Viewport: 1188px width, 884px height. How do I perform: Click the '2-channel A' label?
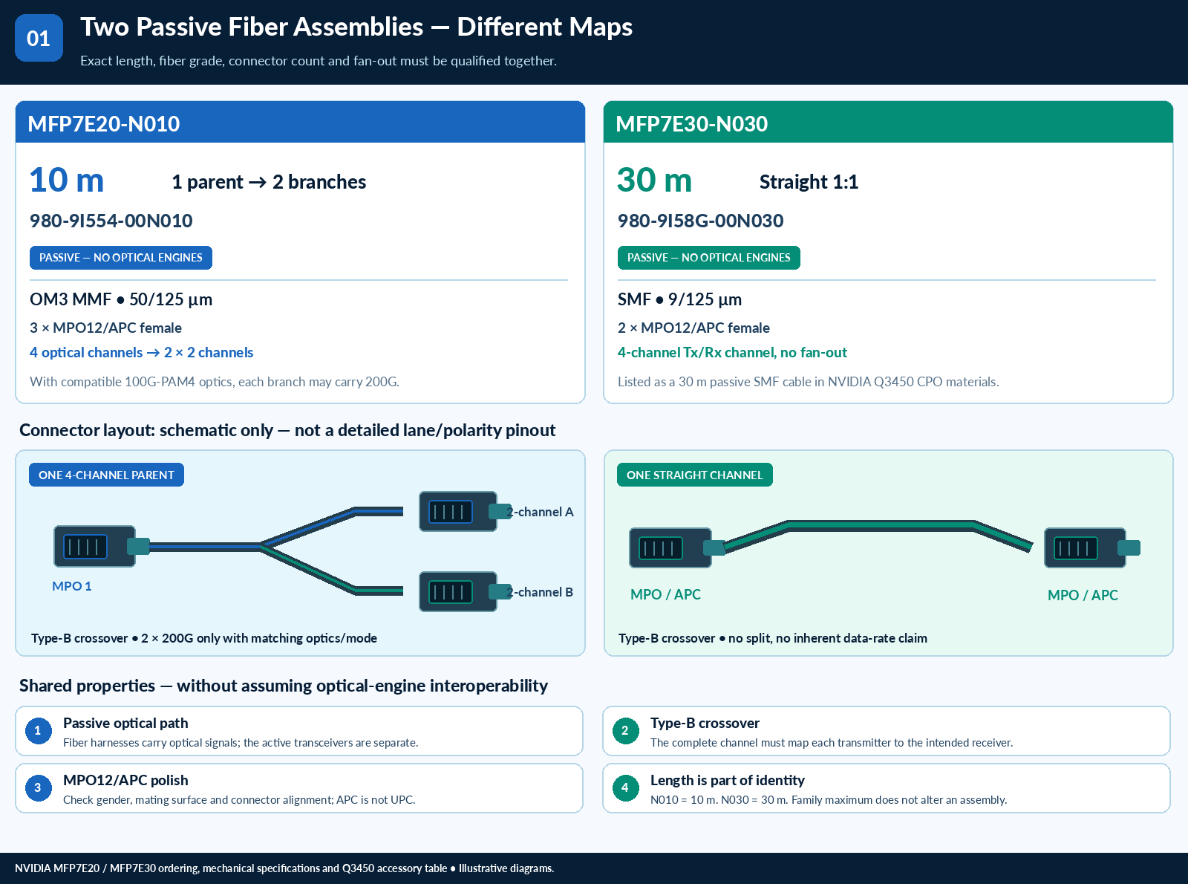(541, 512)
